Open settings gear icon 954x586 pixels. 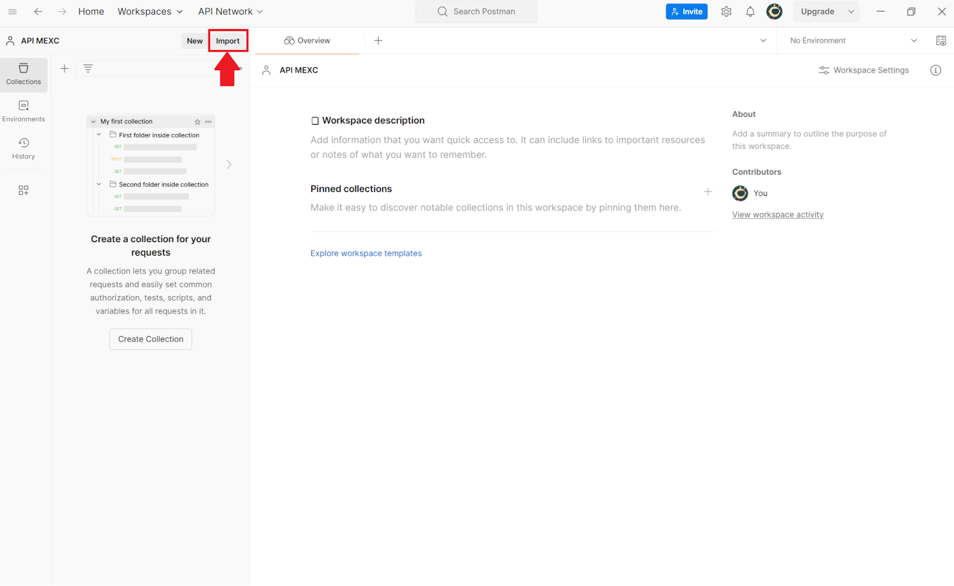tap(726, 11)
